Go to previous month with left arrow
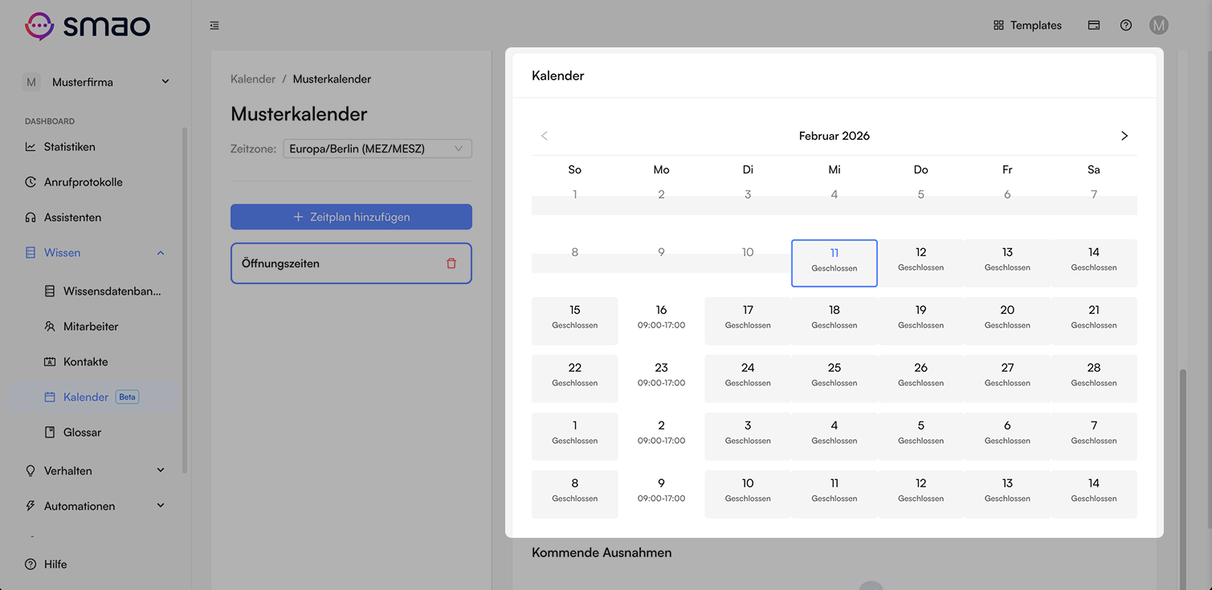 coord(545,136)
